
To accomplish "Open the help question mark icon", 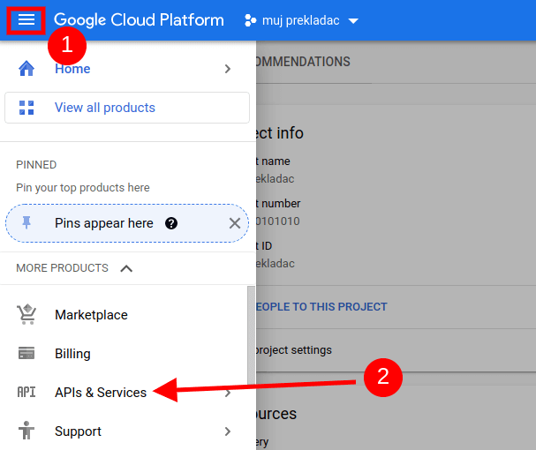I will click(x=171, y=223).
